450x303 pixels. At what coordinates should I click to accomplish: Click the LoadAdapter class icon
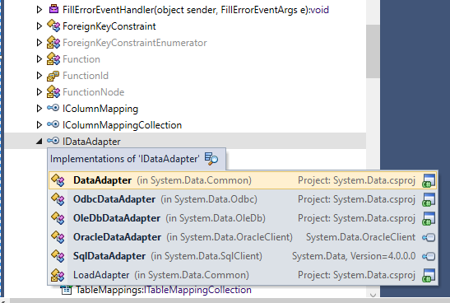[x=58, y=275]
